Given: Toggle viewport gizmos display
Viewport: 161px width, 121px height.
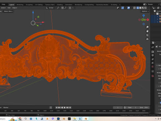Looking at the screenshot, I should [123, 8].
